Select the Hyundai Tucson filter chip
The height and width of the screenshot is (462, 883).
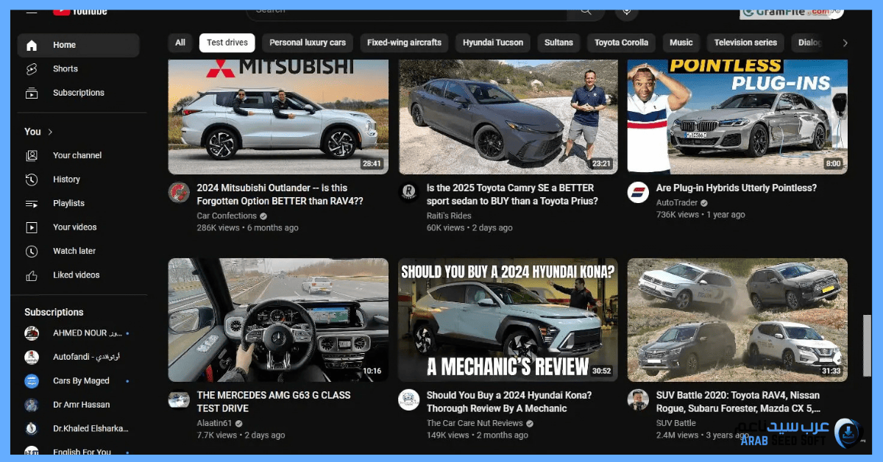(x=492, y=43)
